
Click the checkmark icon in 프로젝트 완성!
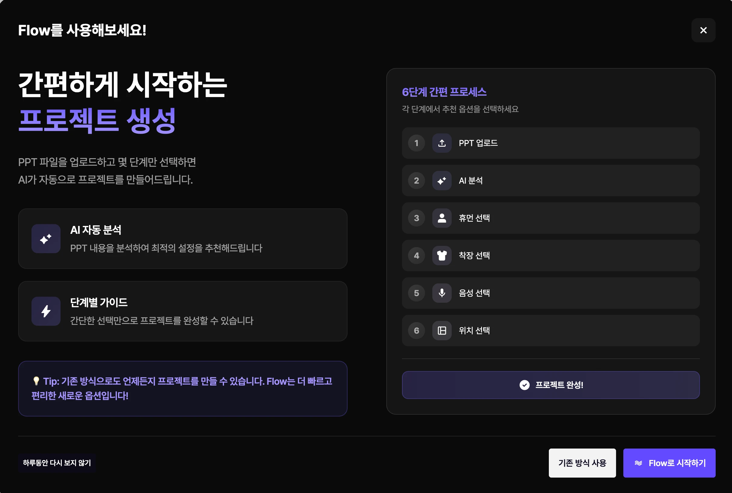point(524,385)
